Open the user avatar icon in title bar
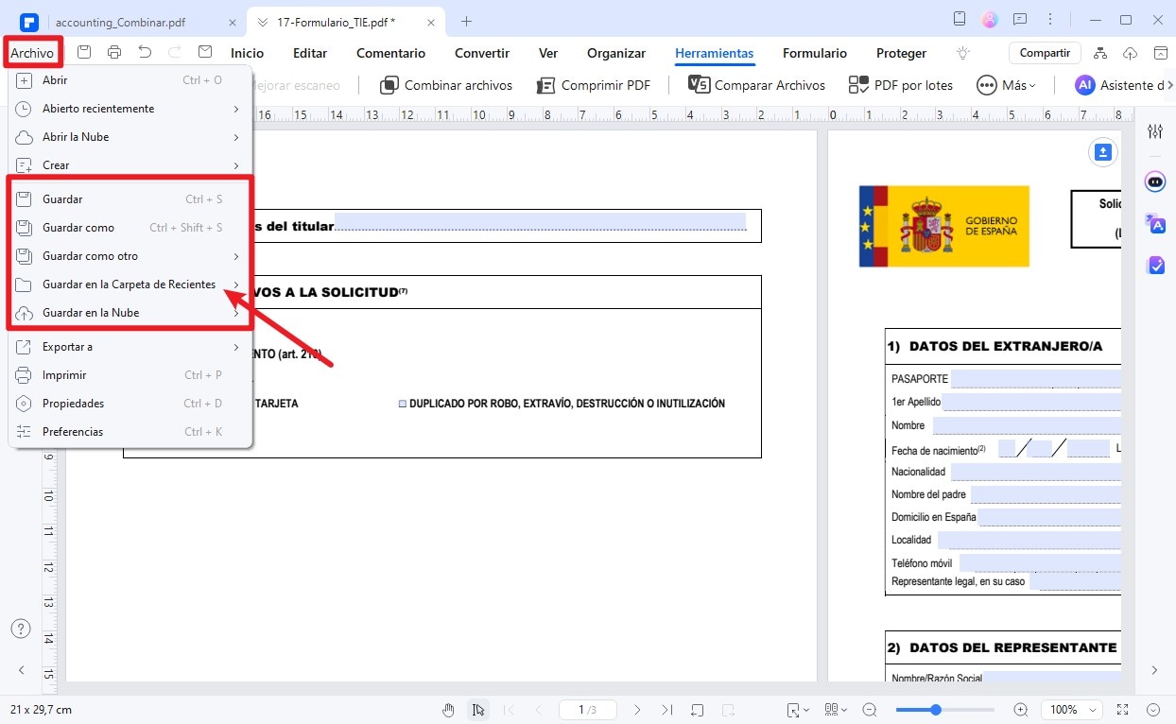The width and height of the screenshot is (1176, 724). [x=990, y=20]
